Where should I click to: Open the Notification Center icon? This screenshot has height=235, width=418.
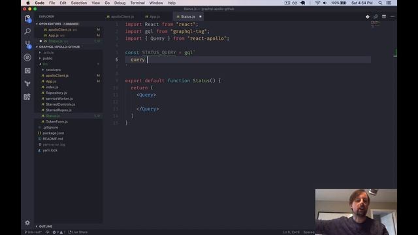point(389,3)
